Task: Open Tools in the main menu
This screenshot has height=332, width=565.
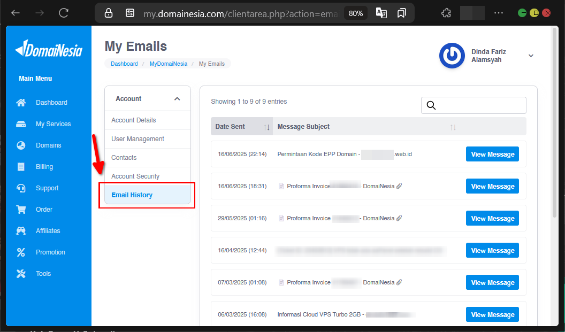Action: 43,274
